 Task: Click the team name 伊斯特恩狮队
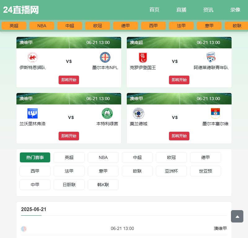33,68
